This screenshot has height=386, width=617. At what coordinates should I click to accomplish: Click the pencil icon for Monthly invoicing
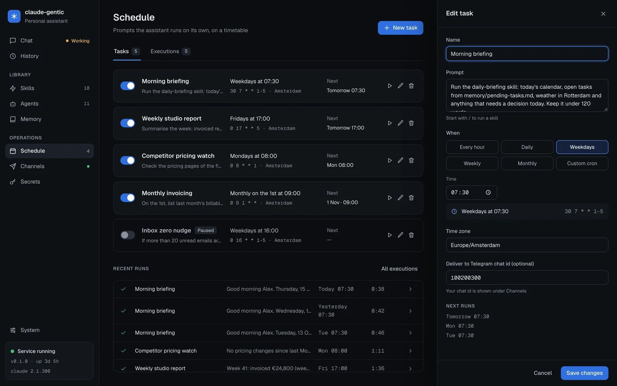(400, 198)
